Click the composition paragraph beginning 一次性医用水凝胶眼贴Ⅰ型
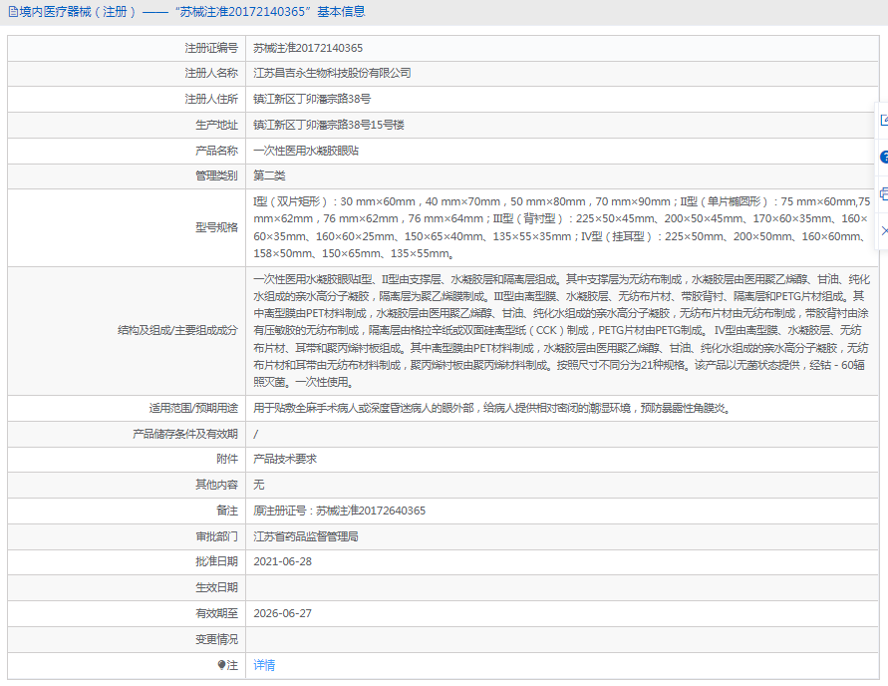 561,331
